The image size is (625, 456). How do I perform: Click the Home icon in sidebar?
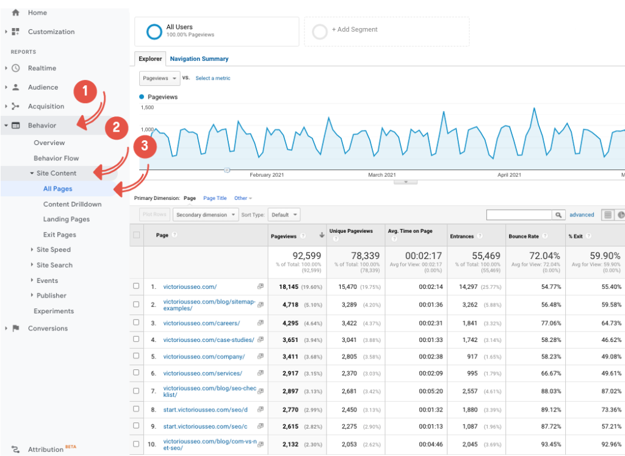pos(16,13)
